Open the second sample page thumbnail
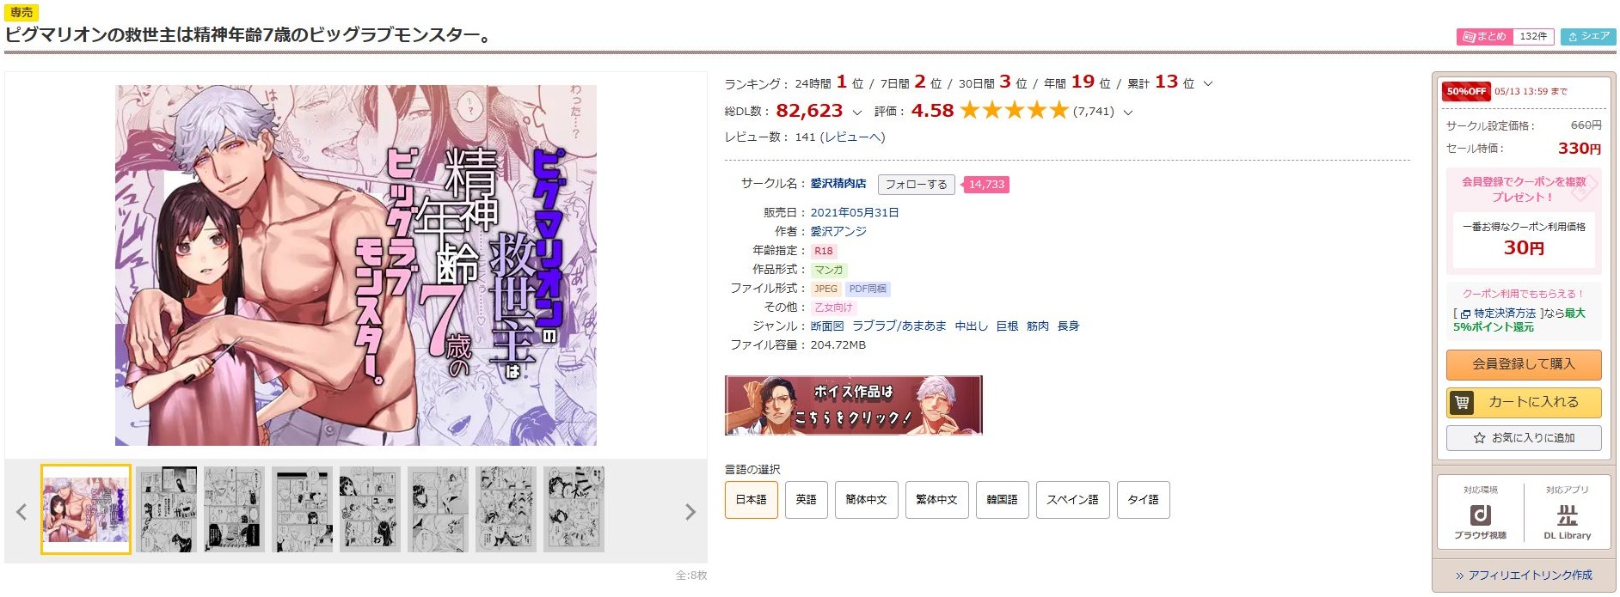 click(167, 509)
